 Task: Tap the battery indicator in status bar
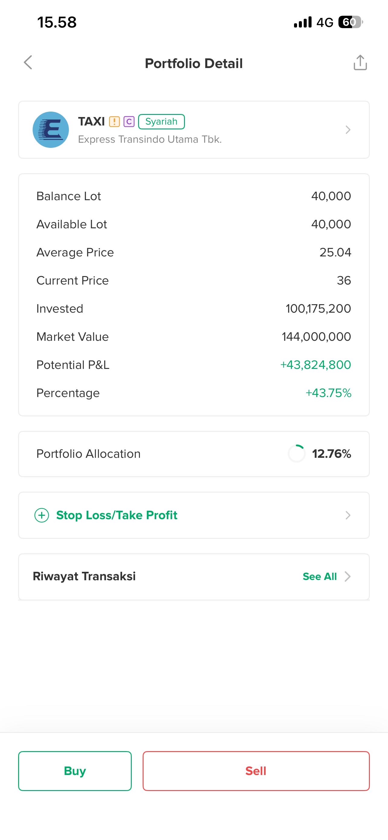click(x=350, y=22)
